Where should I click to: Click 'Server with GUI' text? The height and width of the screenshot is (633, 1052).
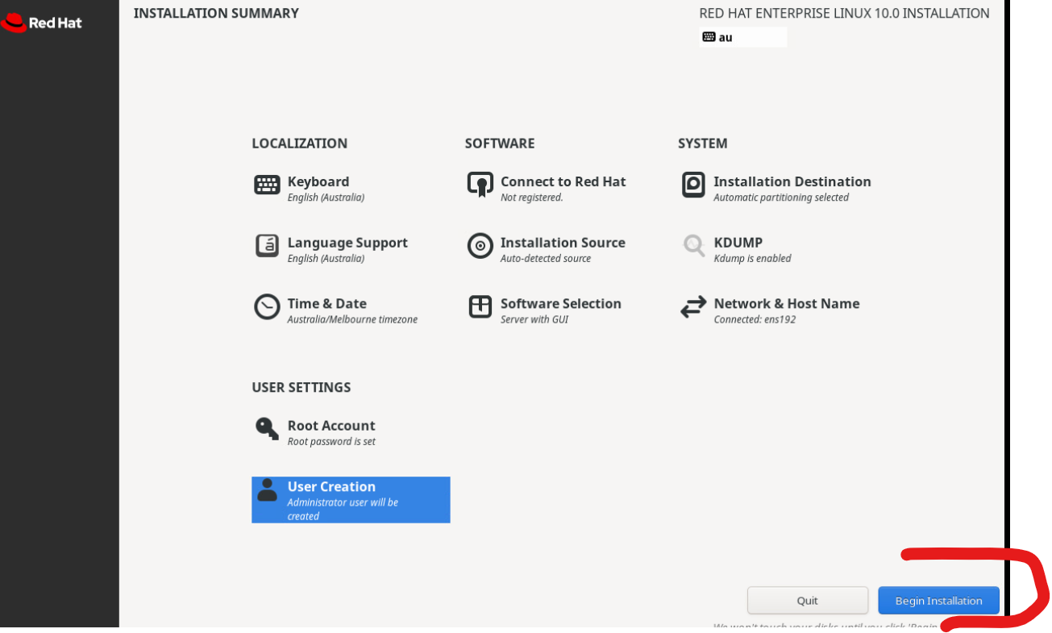coord(534,319)
